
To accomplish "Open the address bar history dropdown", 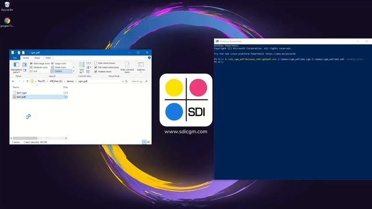I will (123, 81).
